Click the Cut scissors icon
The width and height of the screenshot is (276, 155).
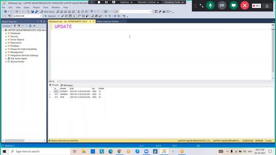click(x=78, y=12)
